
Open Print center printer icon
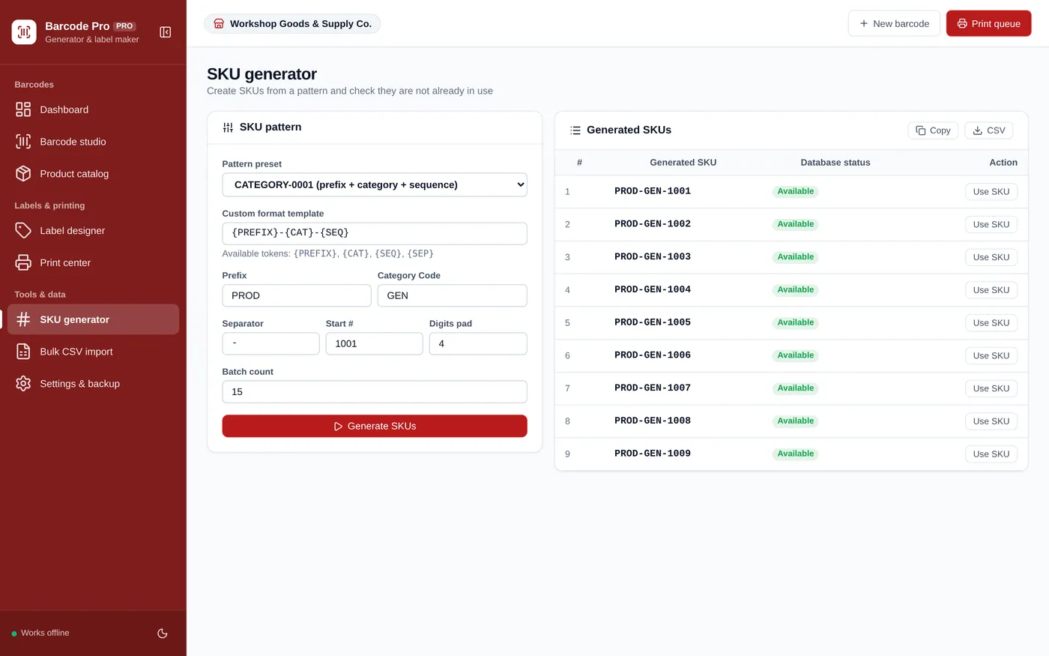(23, 263)
